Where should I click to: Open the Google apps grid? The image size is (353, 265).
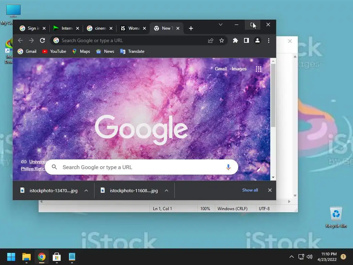(259, 69)
